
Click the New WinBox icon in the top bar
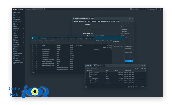coord(131,9)
